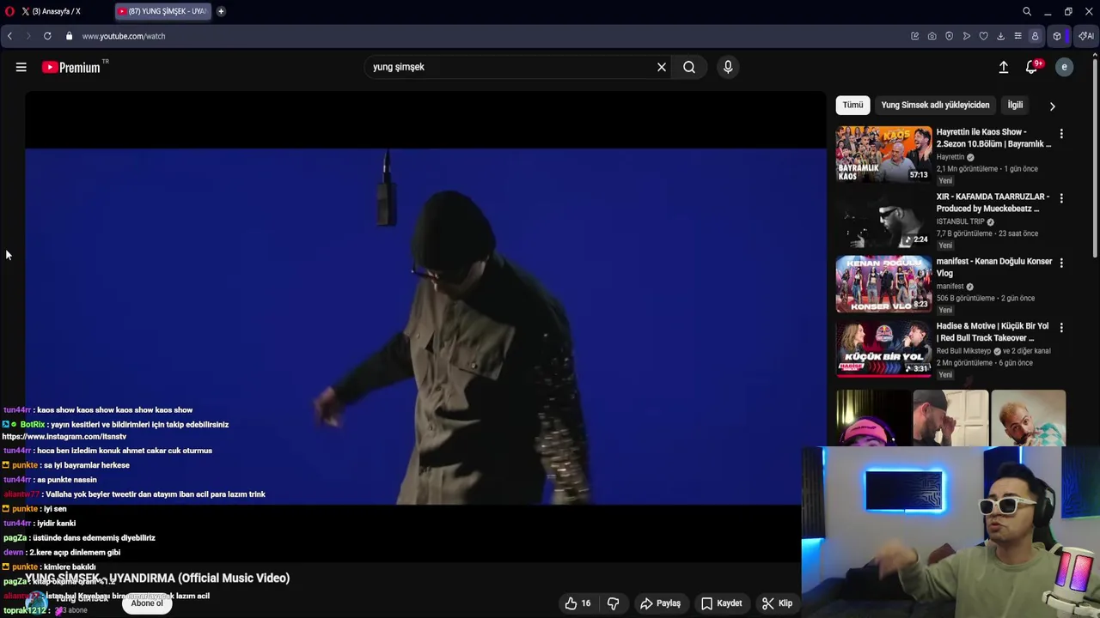
Task: Open Opera Flow send arrow icon
Action: click(x=966, y=36)
